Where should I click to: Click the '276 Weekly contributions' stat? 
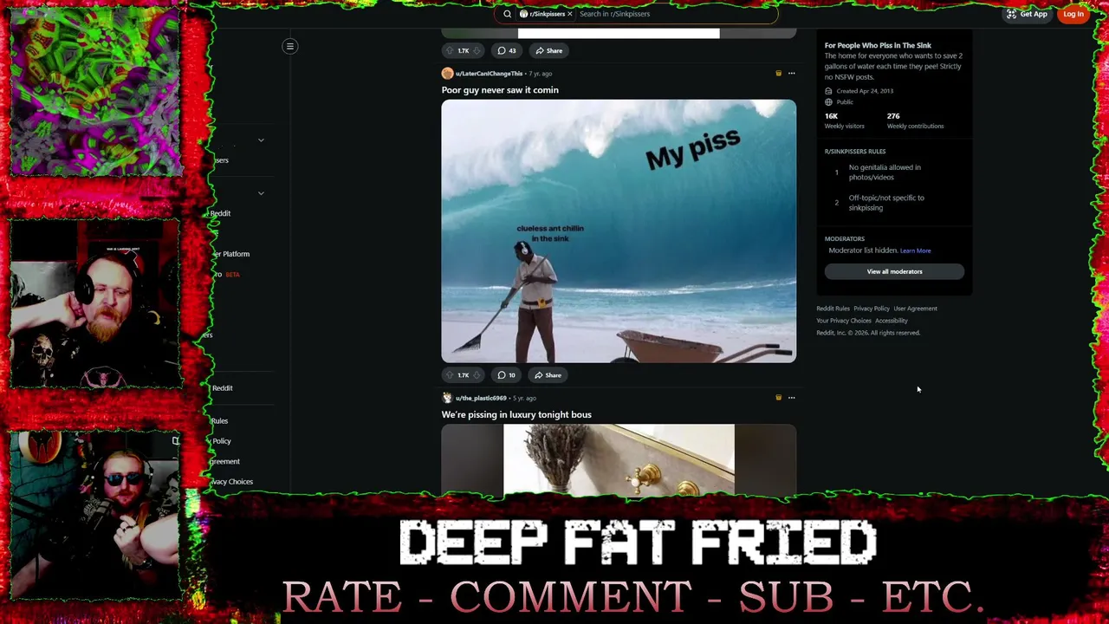[x=915, y=120]
